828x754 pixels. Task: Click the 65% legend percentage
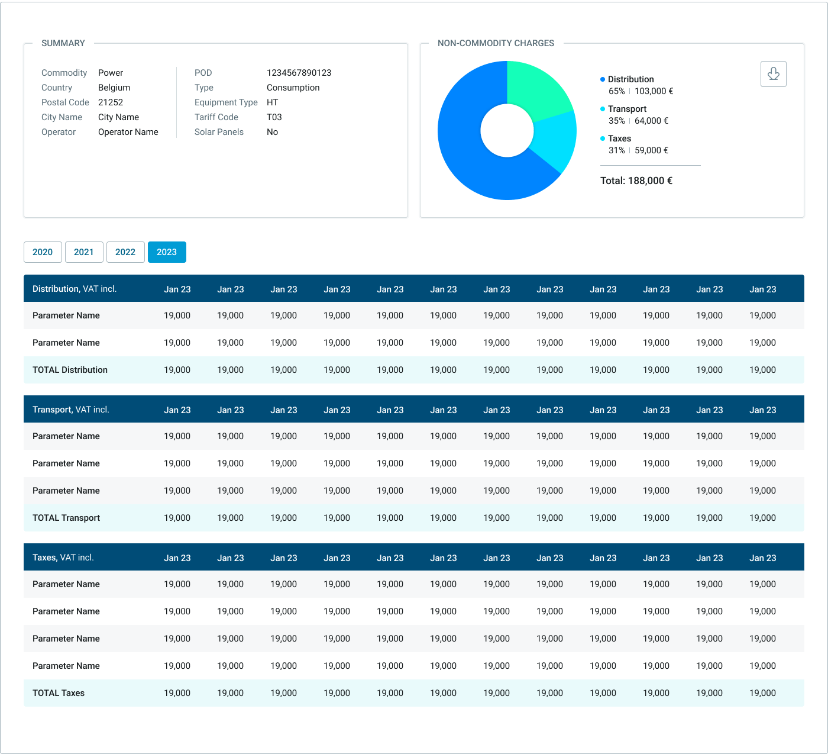(x=617, y=91)
